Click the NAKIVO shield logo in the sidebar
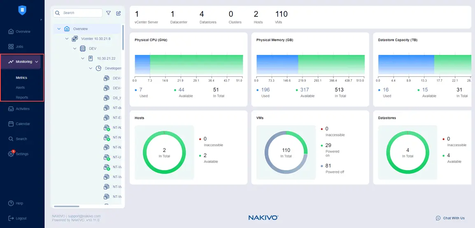The image size is (475, 228). coord(22,10)
